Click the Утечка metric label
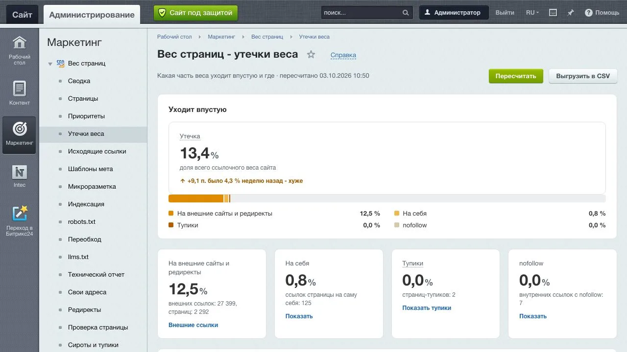This screenshot has height=352, width=627. tap(190, 136)
